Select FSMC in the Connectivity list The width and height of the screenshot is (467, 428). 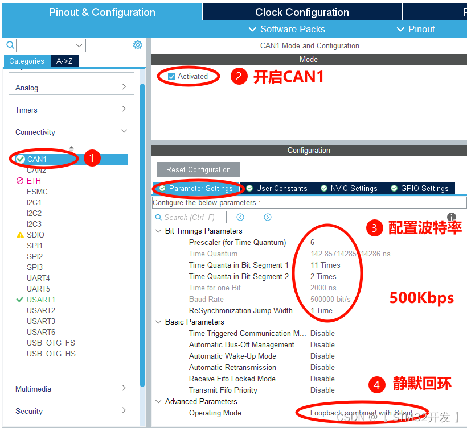coord(37,192)
